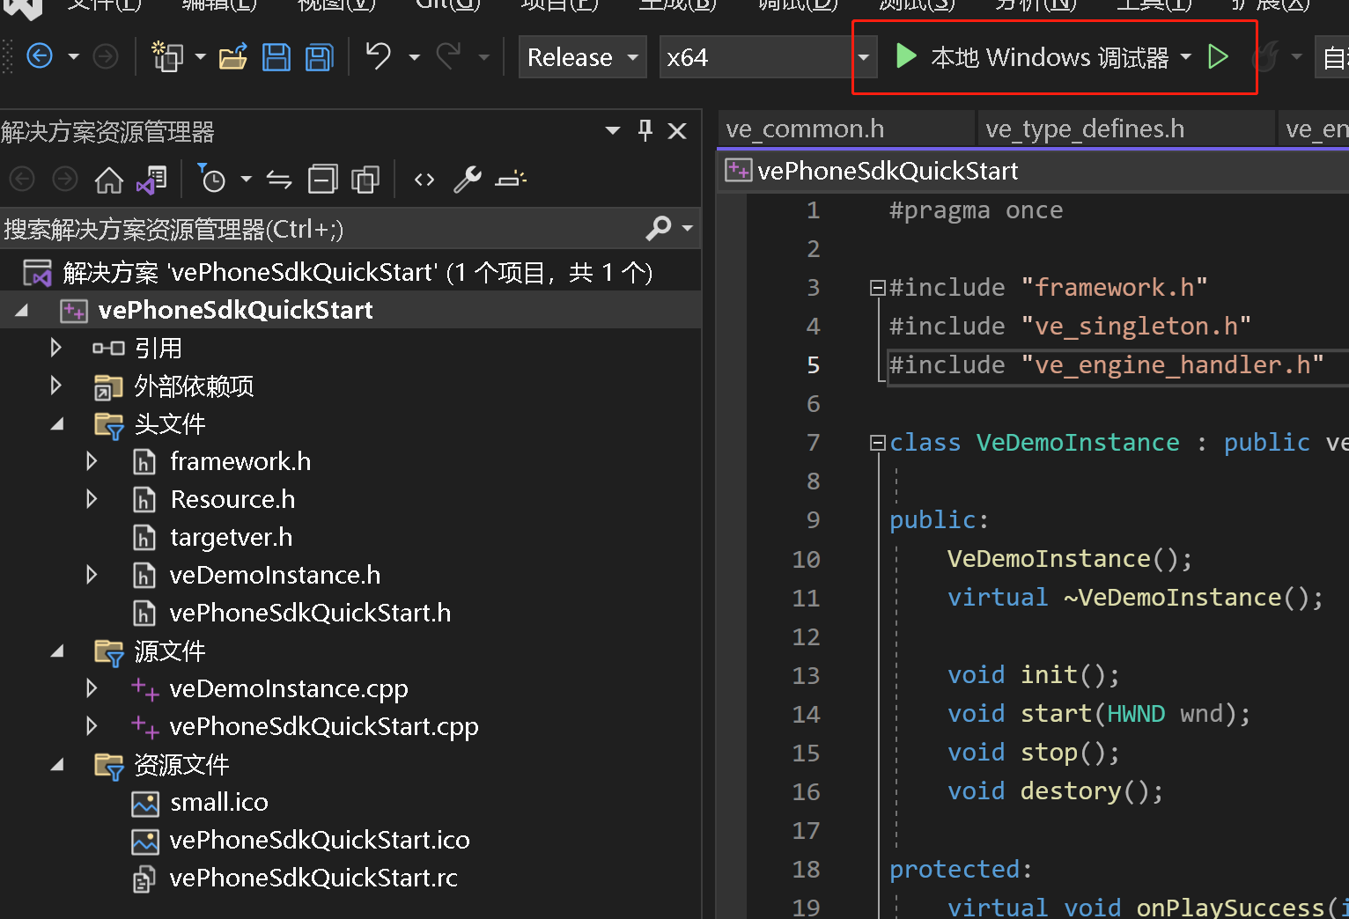The width and height of the screenshot is (1349, 919).
Task: Toggle auto-hide pin on Solution Explorer panel
Action: click(645, 131)
